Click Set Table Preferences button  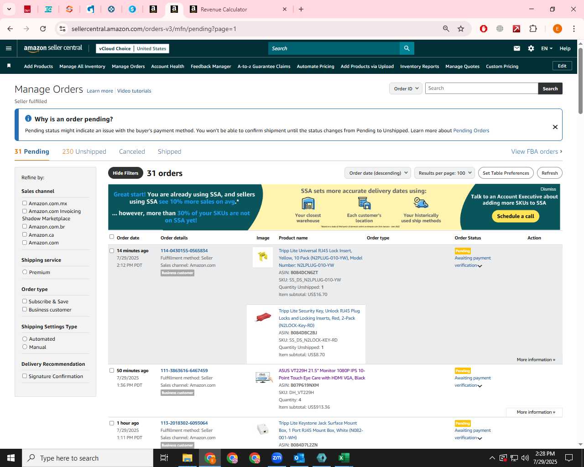pyautogui.click(x=506, y=173)
